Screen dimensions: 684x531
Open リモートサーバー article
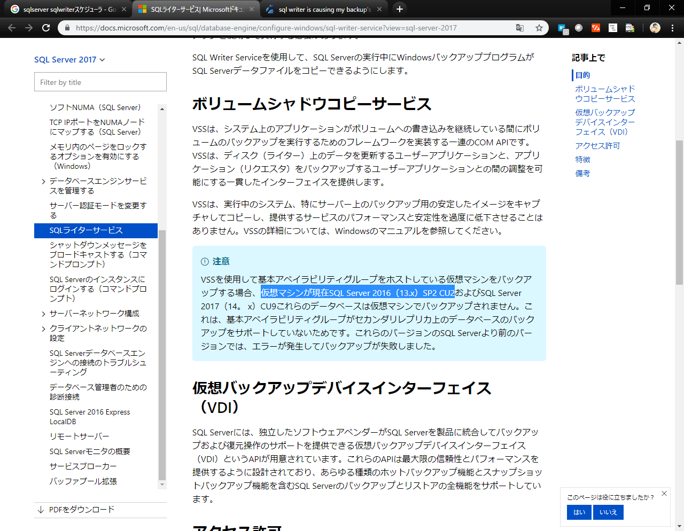pos(79,436)
